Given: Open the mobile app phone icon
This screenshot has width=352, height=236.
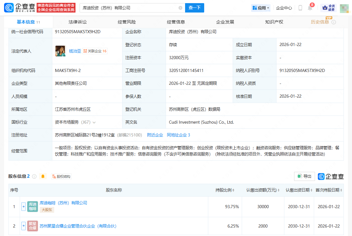Looking at the screenshot, I should point(300,8).
